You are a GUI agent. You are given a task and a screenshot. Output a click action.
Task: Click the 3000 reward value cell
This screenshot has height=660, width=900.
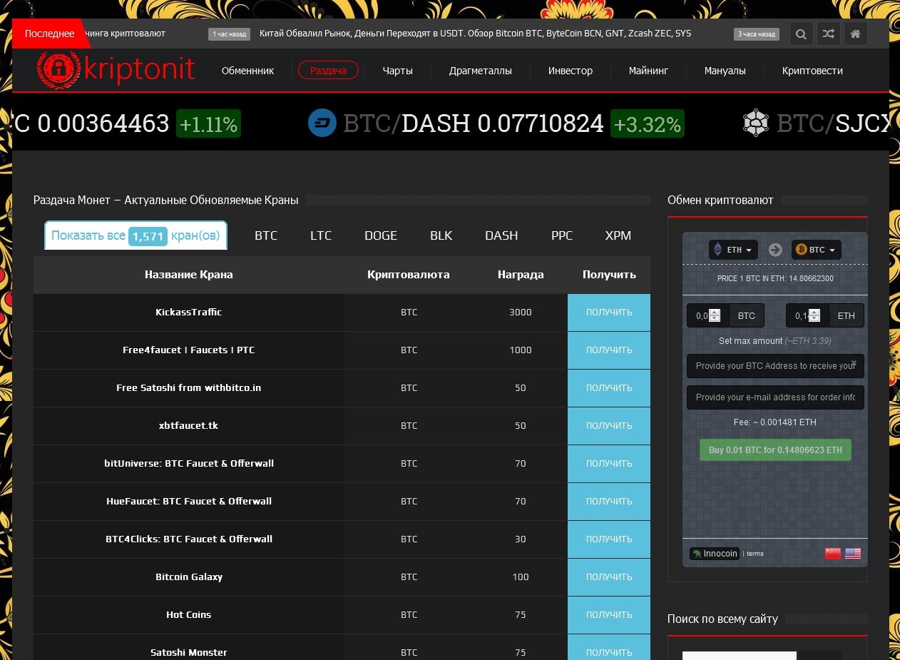point(521,313)
